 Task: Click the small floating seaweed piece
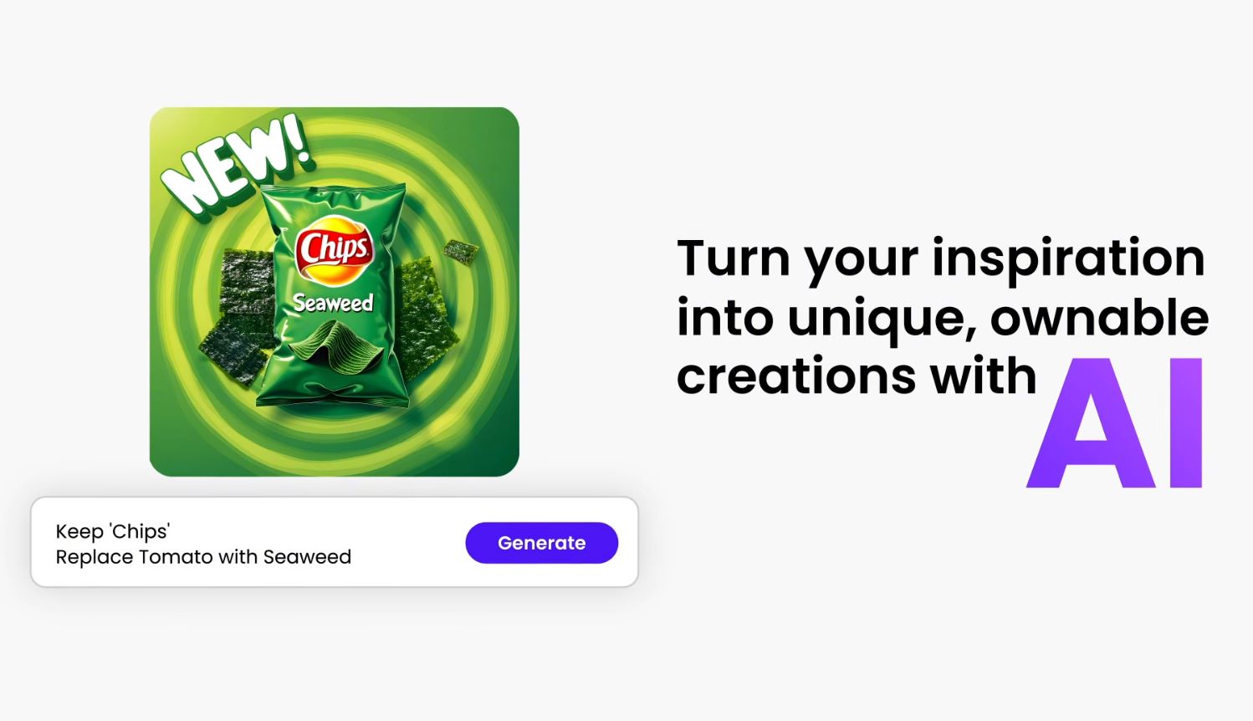pos(460,248)
